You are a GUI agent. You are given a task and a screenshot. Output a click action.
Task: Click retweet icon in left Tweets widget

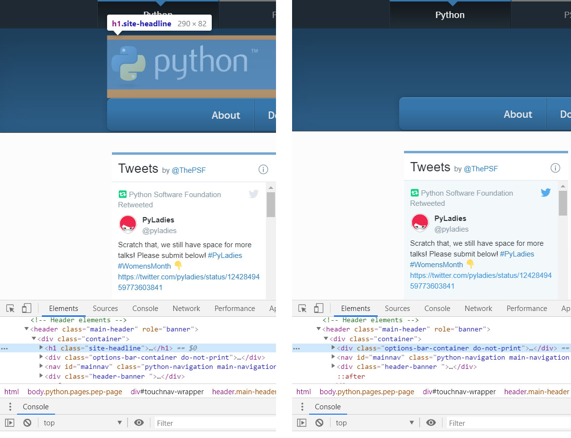[x=122, y=194]
